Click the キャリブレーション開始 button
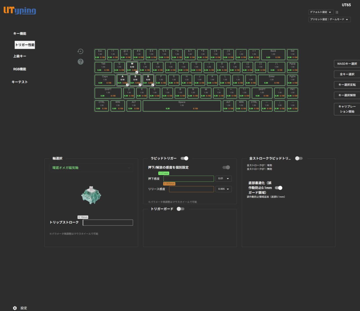This screenshot has width=360, height=311. coord(347,109)
